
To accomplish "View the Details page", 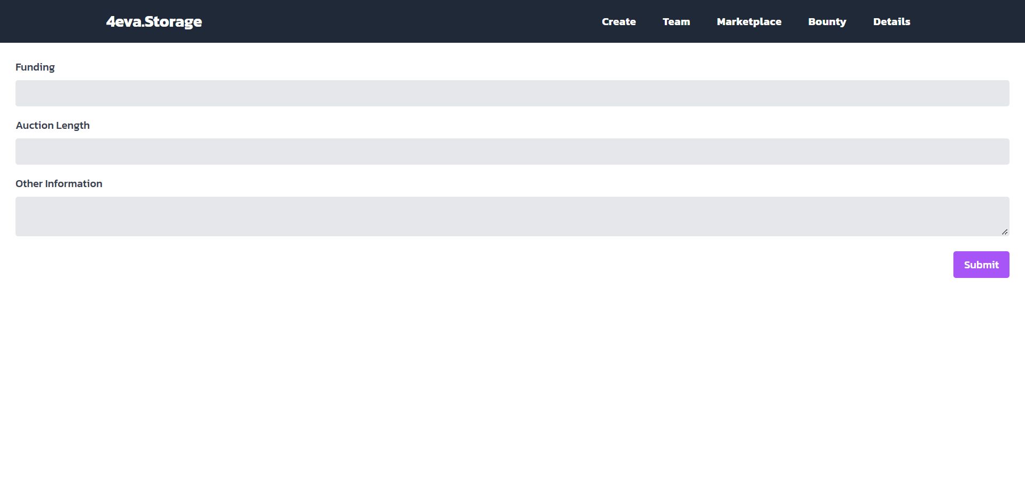I will coord(892,22).
